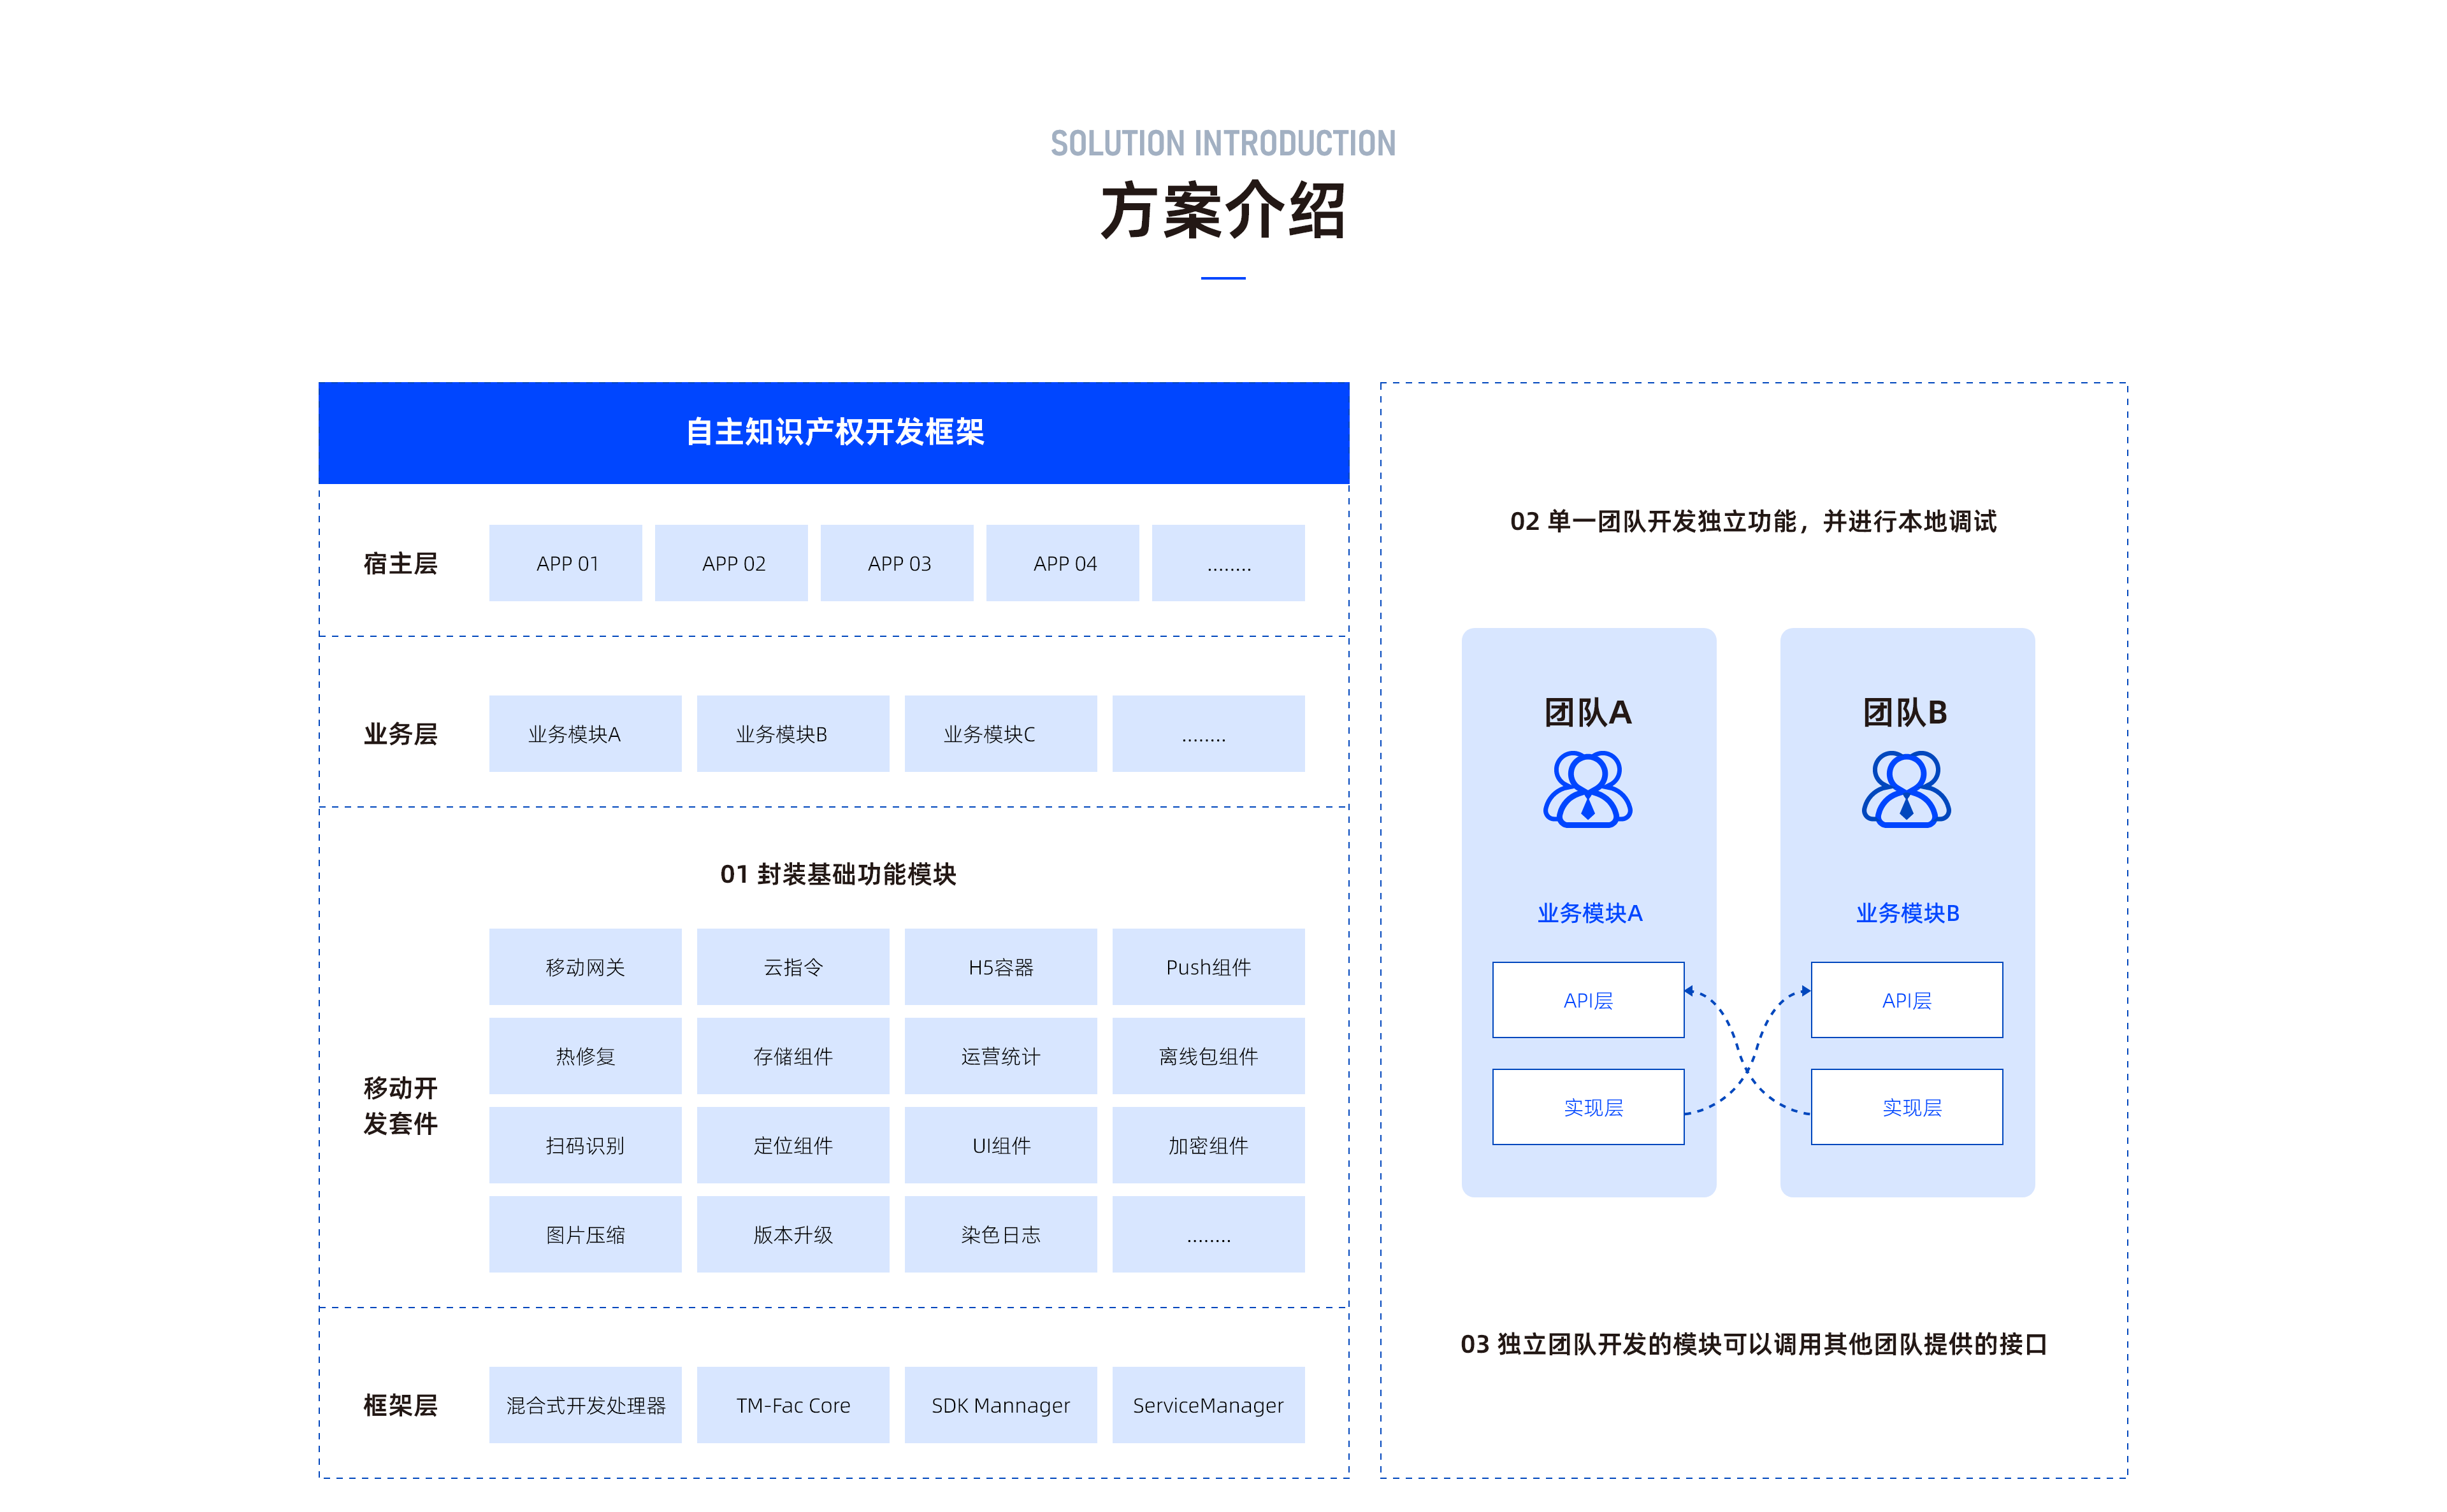Screen dimensions: 2447x1512
Task: Click the 03 独立团队开发的模块 caption
Action: pos(1754,1344)
